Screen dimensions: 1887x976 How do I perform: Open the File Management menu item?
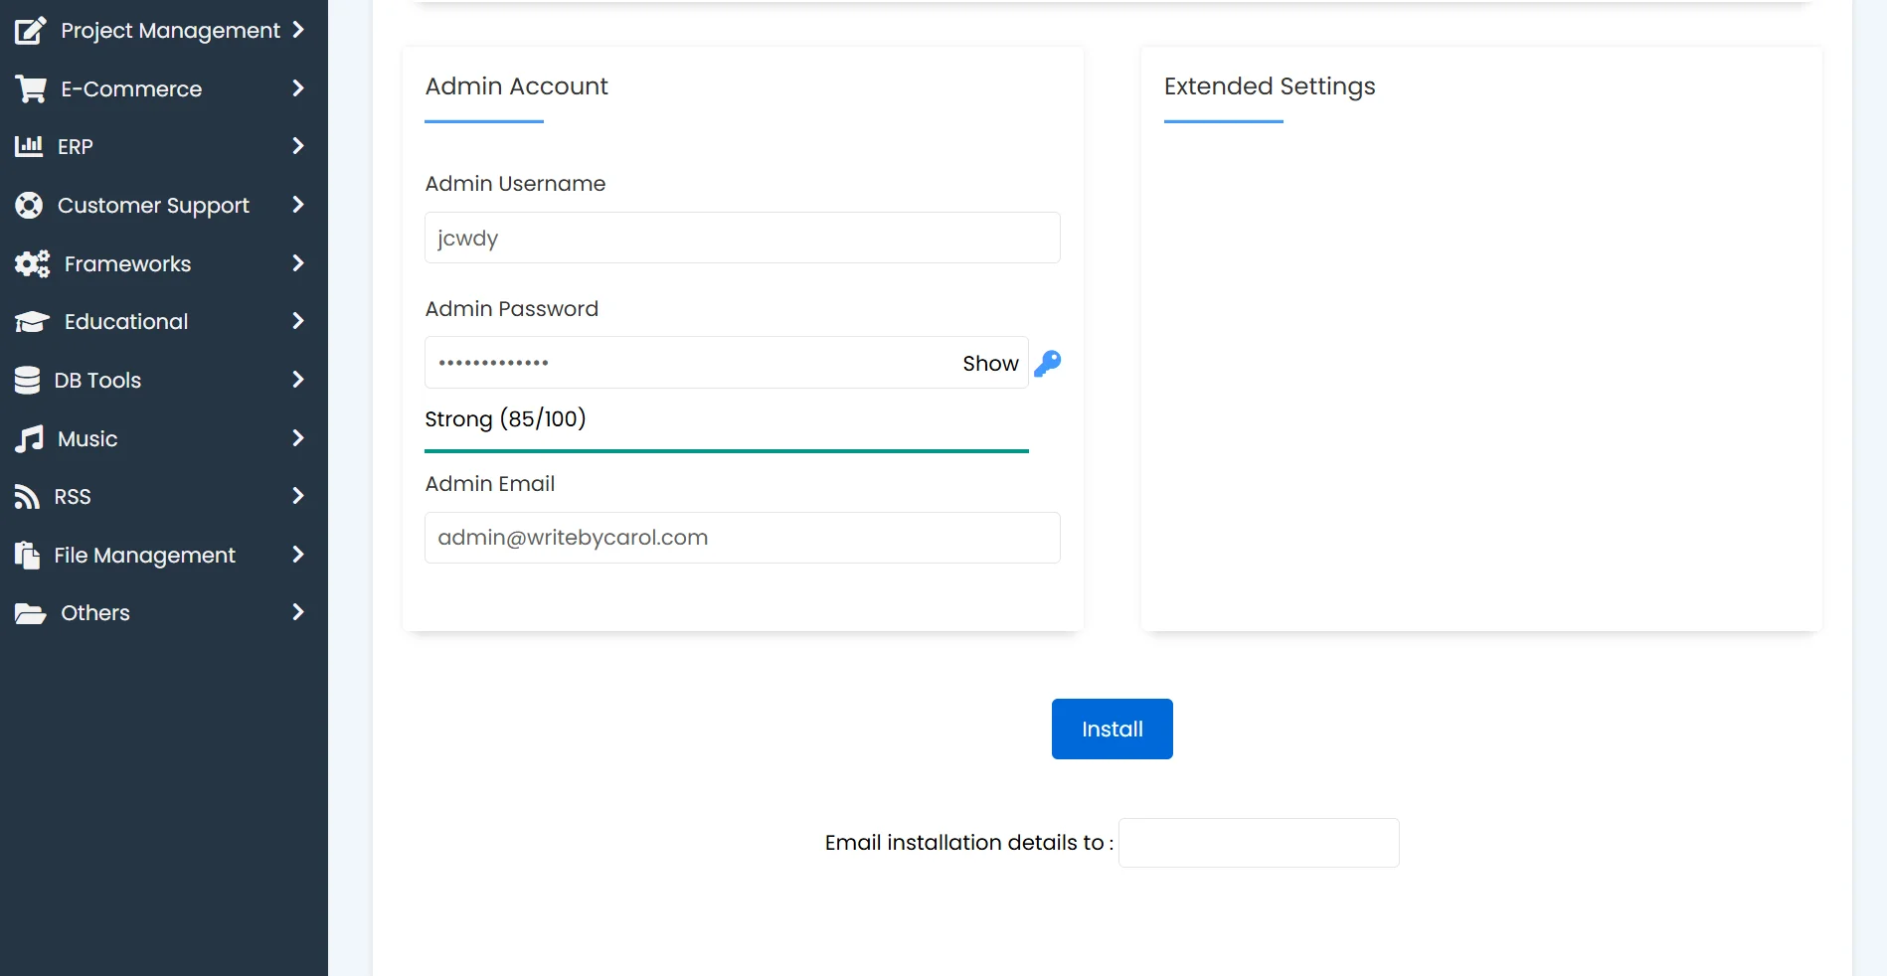coord(164,556)
